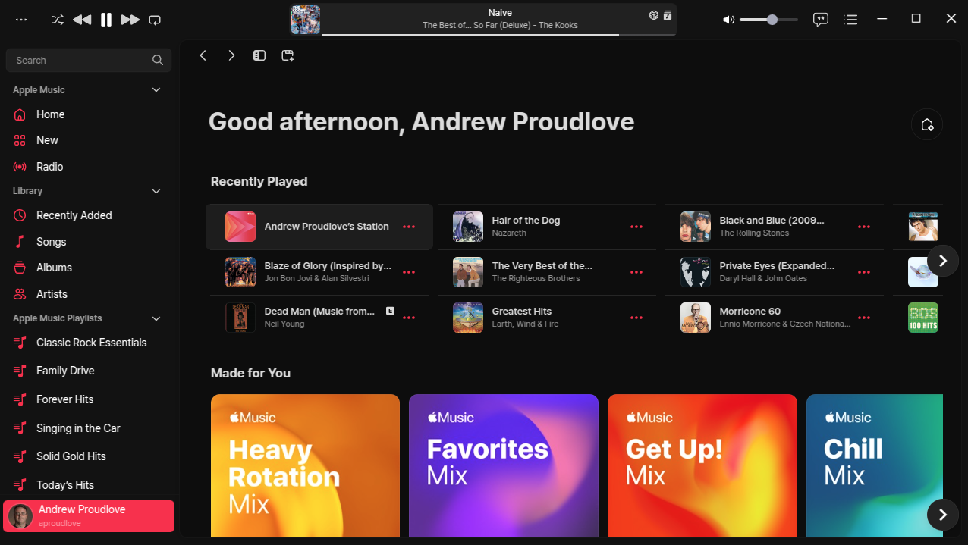Open Blaze of Glory album

point(319,272)
